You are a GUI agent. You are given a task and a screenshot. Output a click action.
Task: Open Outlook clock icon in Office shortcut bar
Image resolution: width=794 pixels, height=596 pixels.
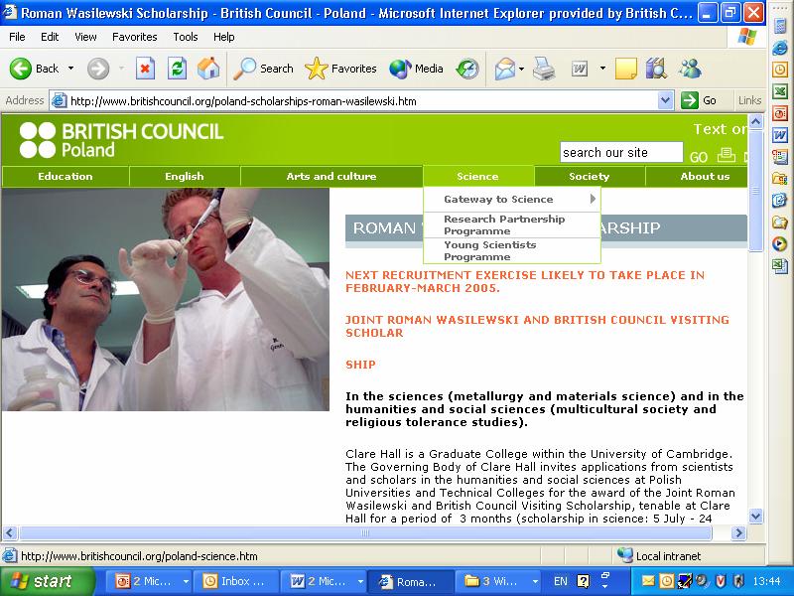780,70
